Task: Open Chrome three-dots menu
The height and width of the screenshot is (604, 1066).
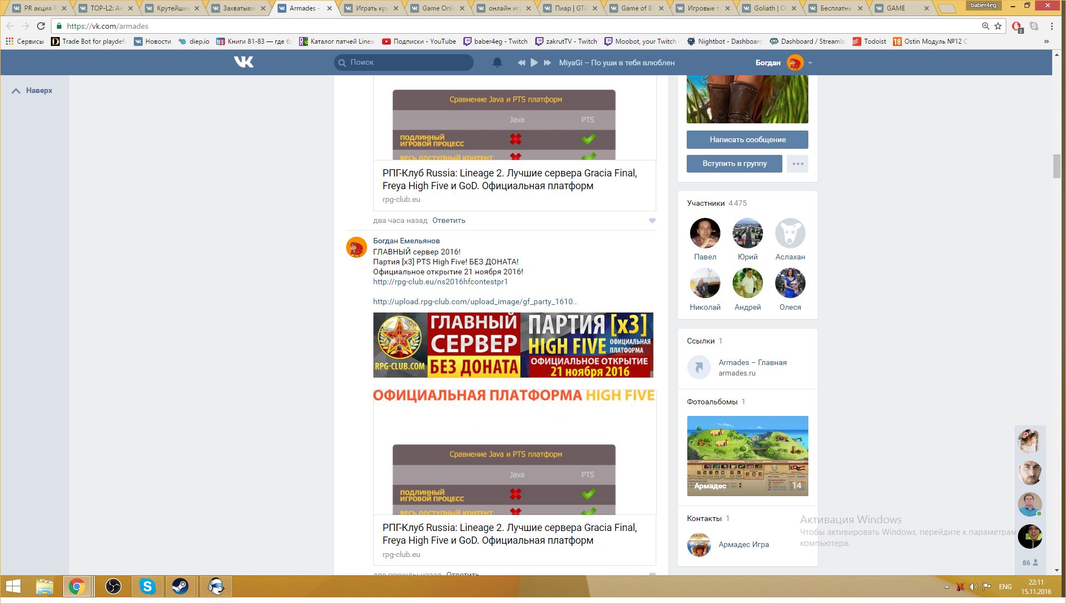Action: coord(1052,26)
